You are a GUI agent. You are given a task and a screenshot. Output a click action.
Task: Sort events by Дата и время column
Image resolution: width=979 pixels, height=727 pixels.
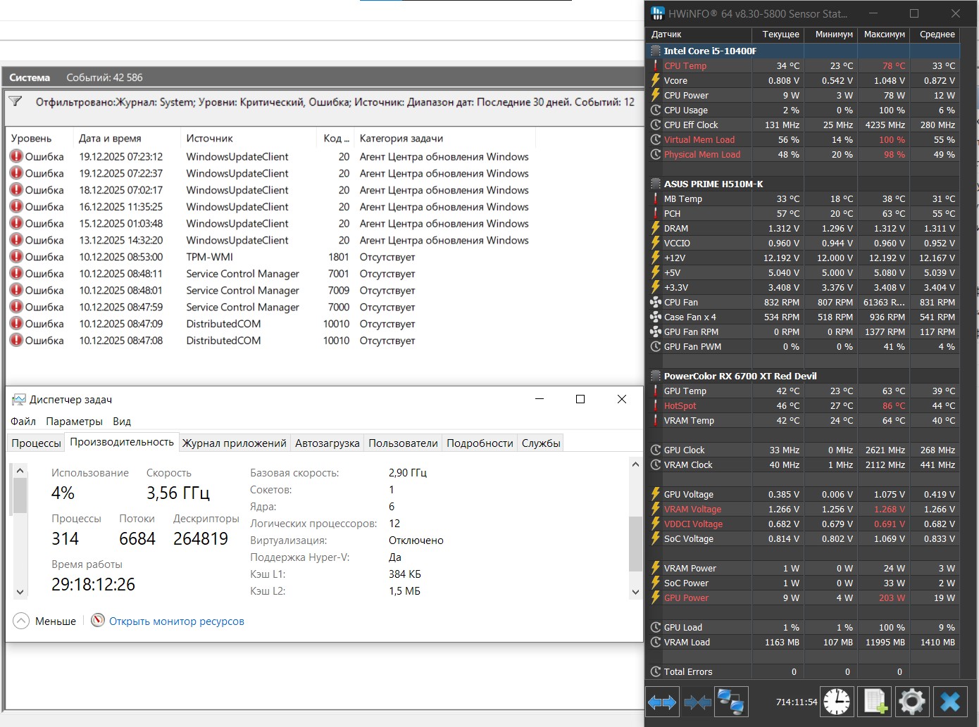(126, 139)
